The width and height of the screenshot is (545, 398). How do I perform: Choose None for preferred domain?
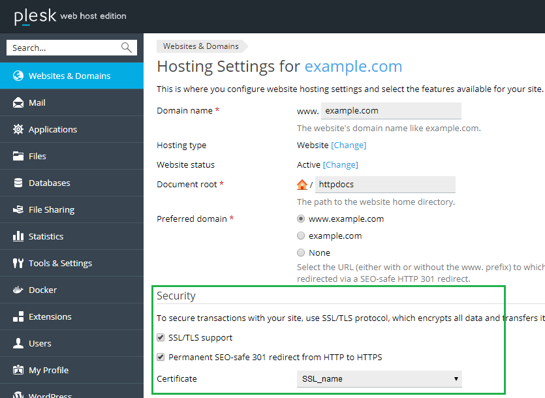301,253
